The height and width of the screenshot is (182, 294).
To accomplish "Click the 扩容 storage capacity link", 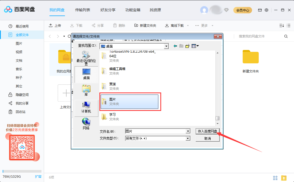I will point(38,177).
